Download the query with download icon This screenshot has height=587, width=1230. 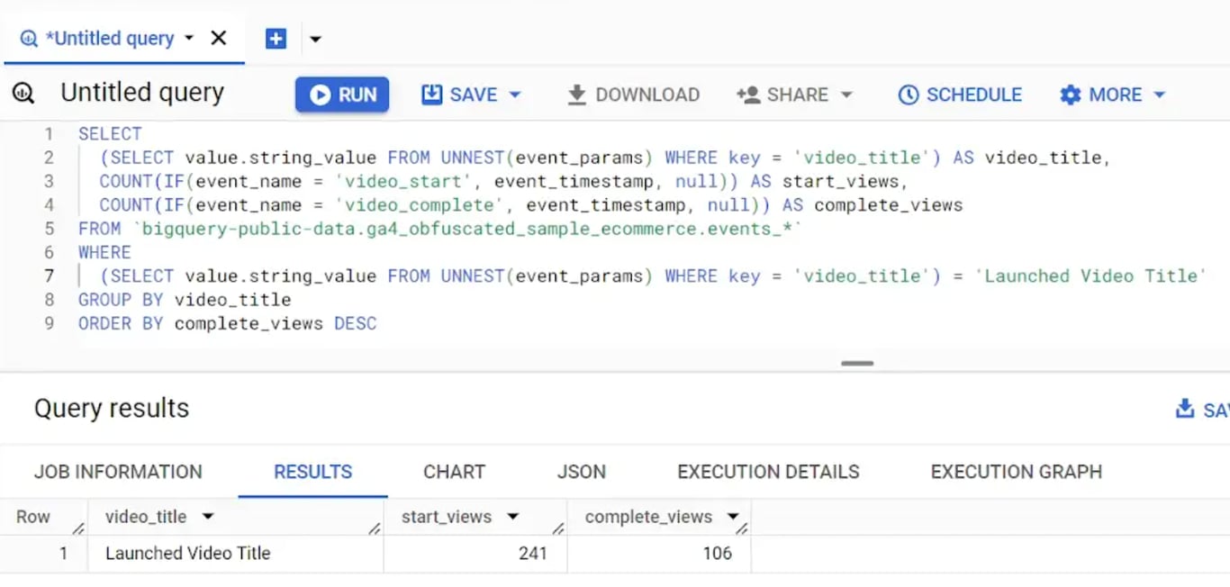pos(576,95)
